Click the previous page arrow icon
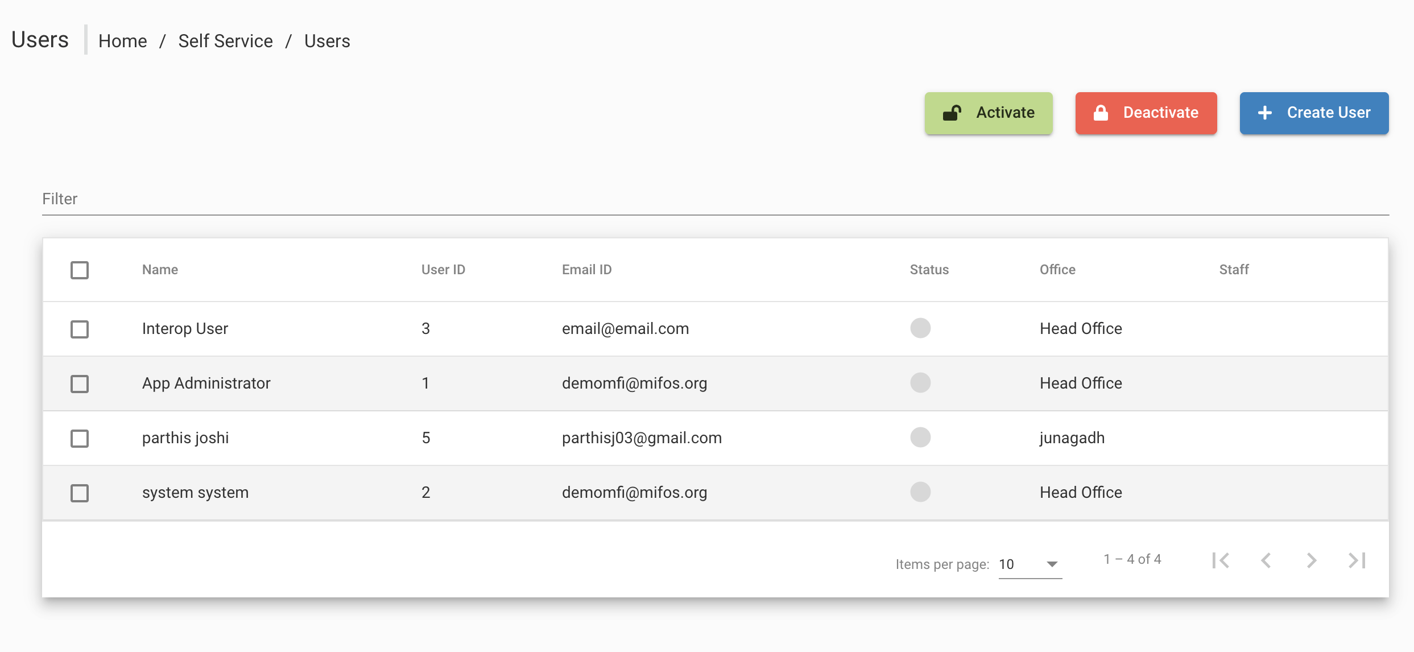This screenshot has height=652, width=1414. click(x=1266, y=560)
